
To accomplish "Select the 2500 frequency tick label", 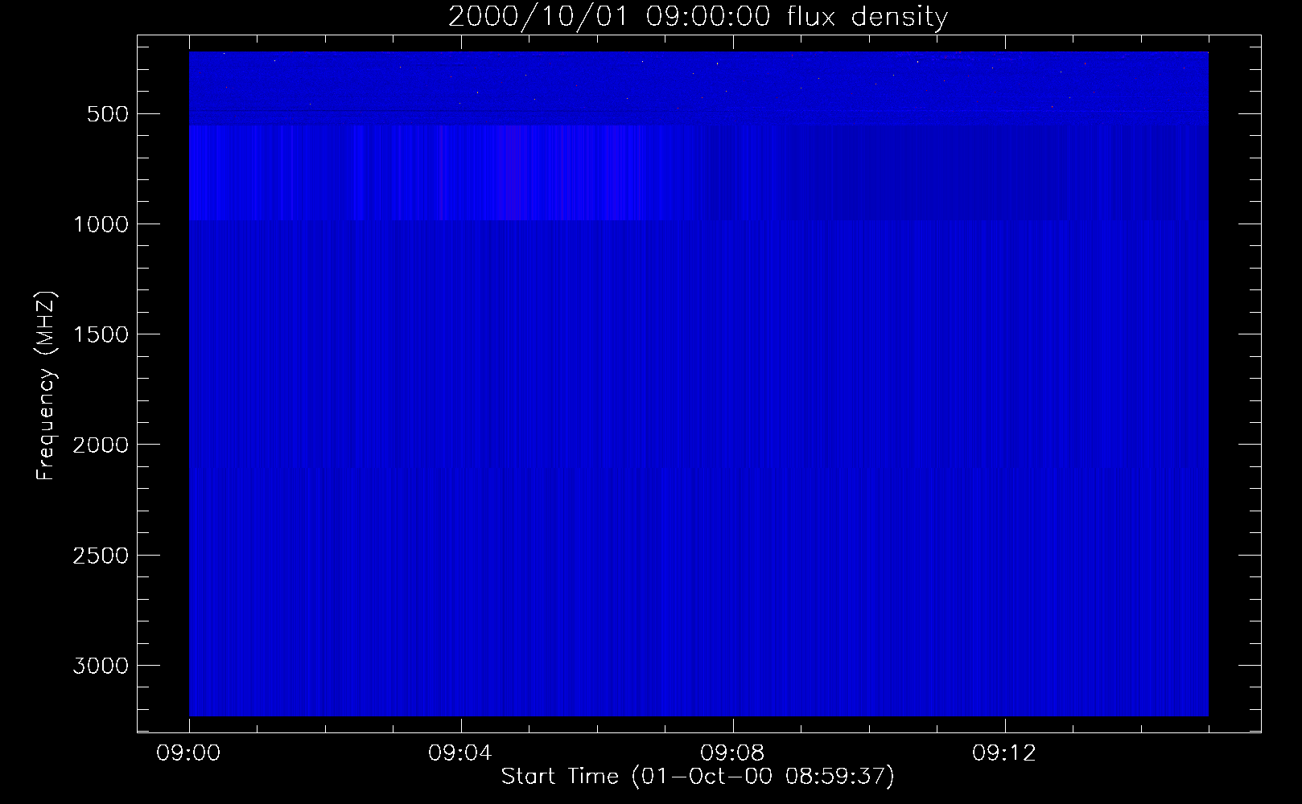I will pyautogui.click(x=101, y=556).
